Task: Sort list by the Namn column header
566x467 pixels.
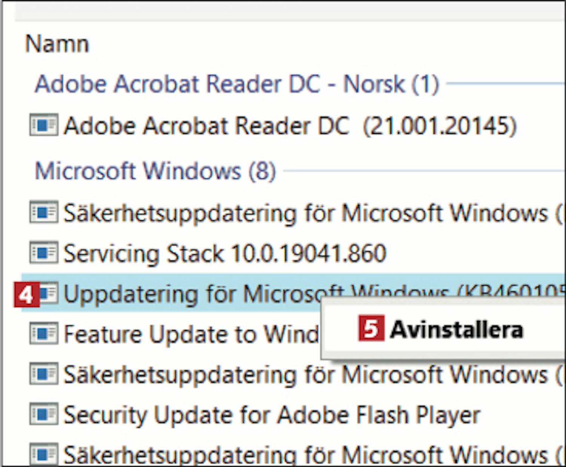Action: 57,44
